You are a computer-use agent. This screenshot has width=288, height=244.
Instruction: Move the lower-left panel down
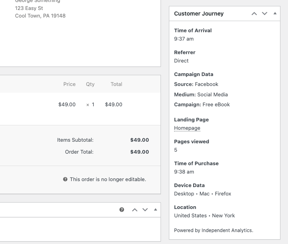pos(145,210)
